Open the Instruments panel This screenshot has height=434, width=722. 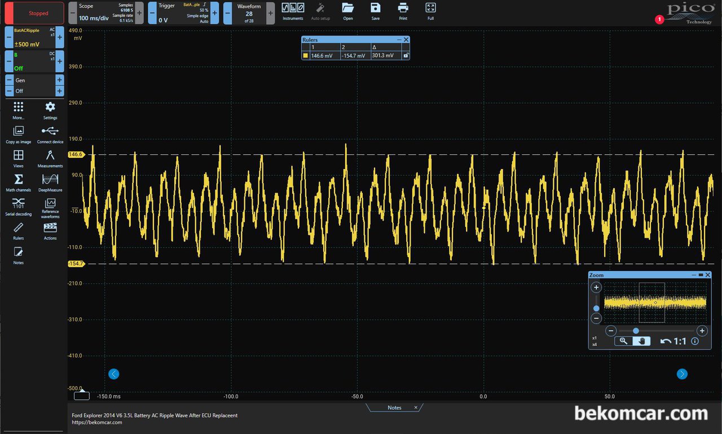pos(293,11)
